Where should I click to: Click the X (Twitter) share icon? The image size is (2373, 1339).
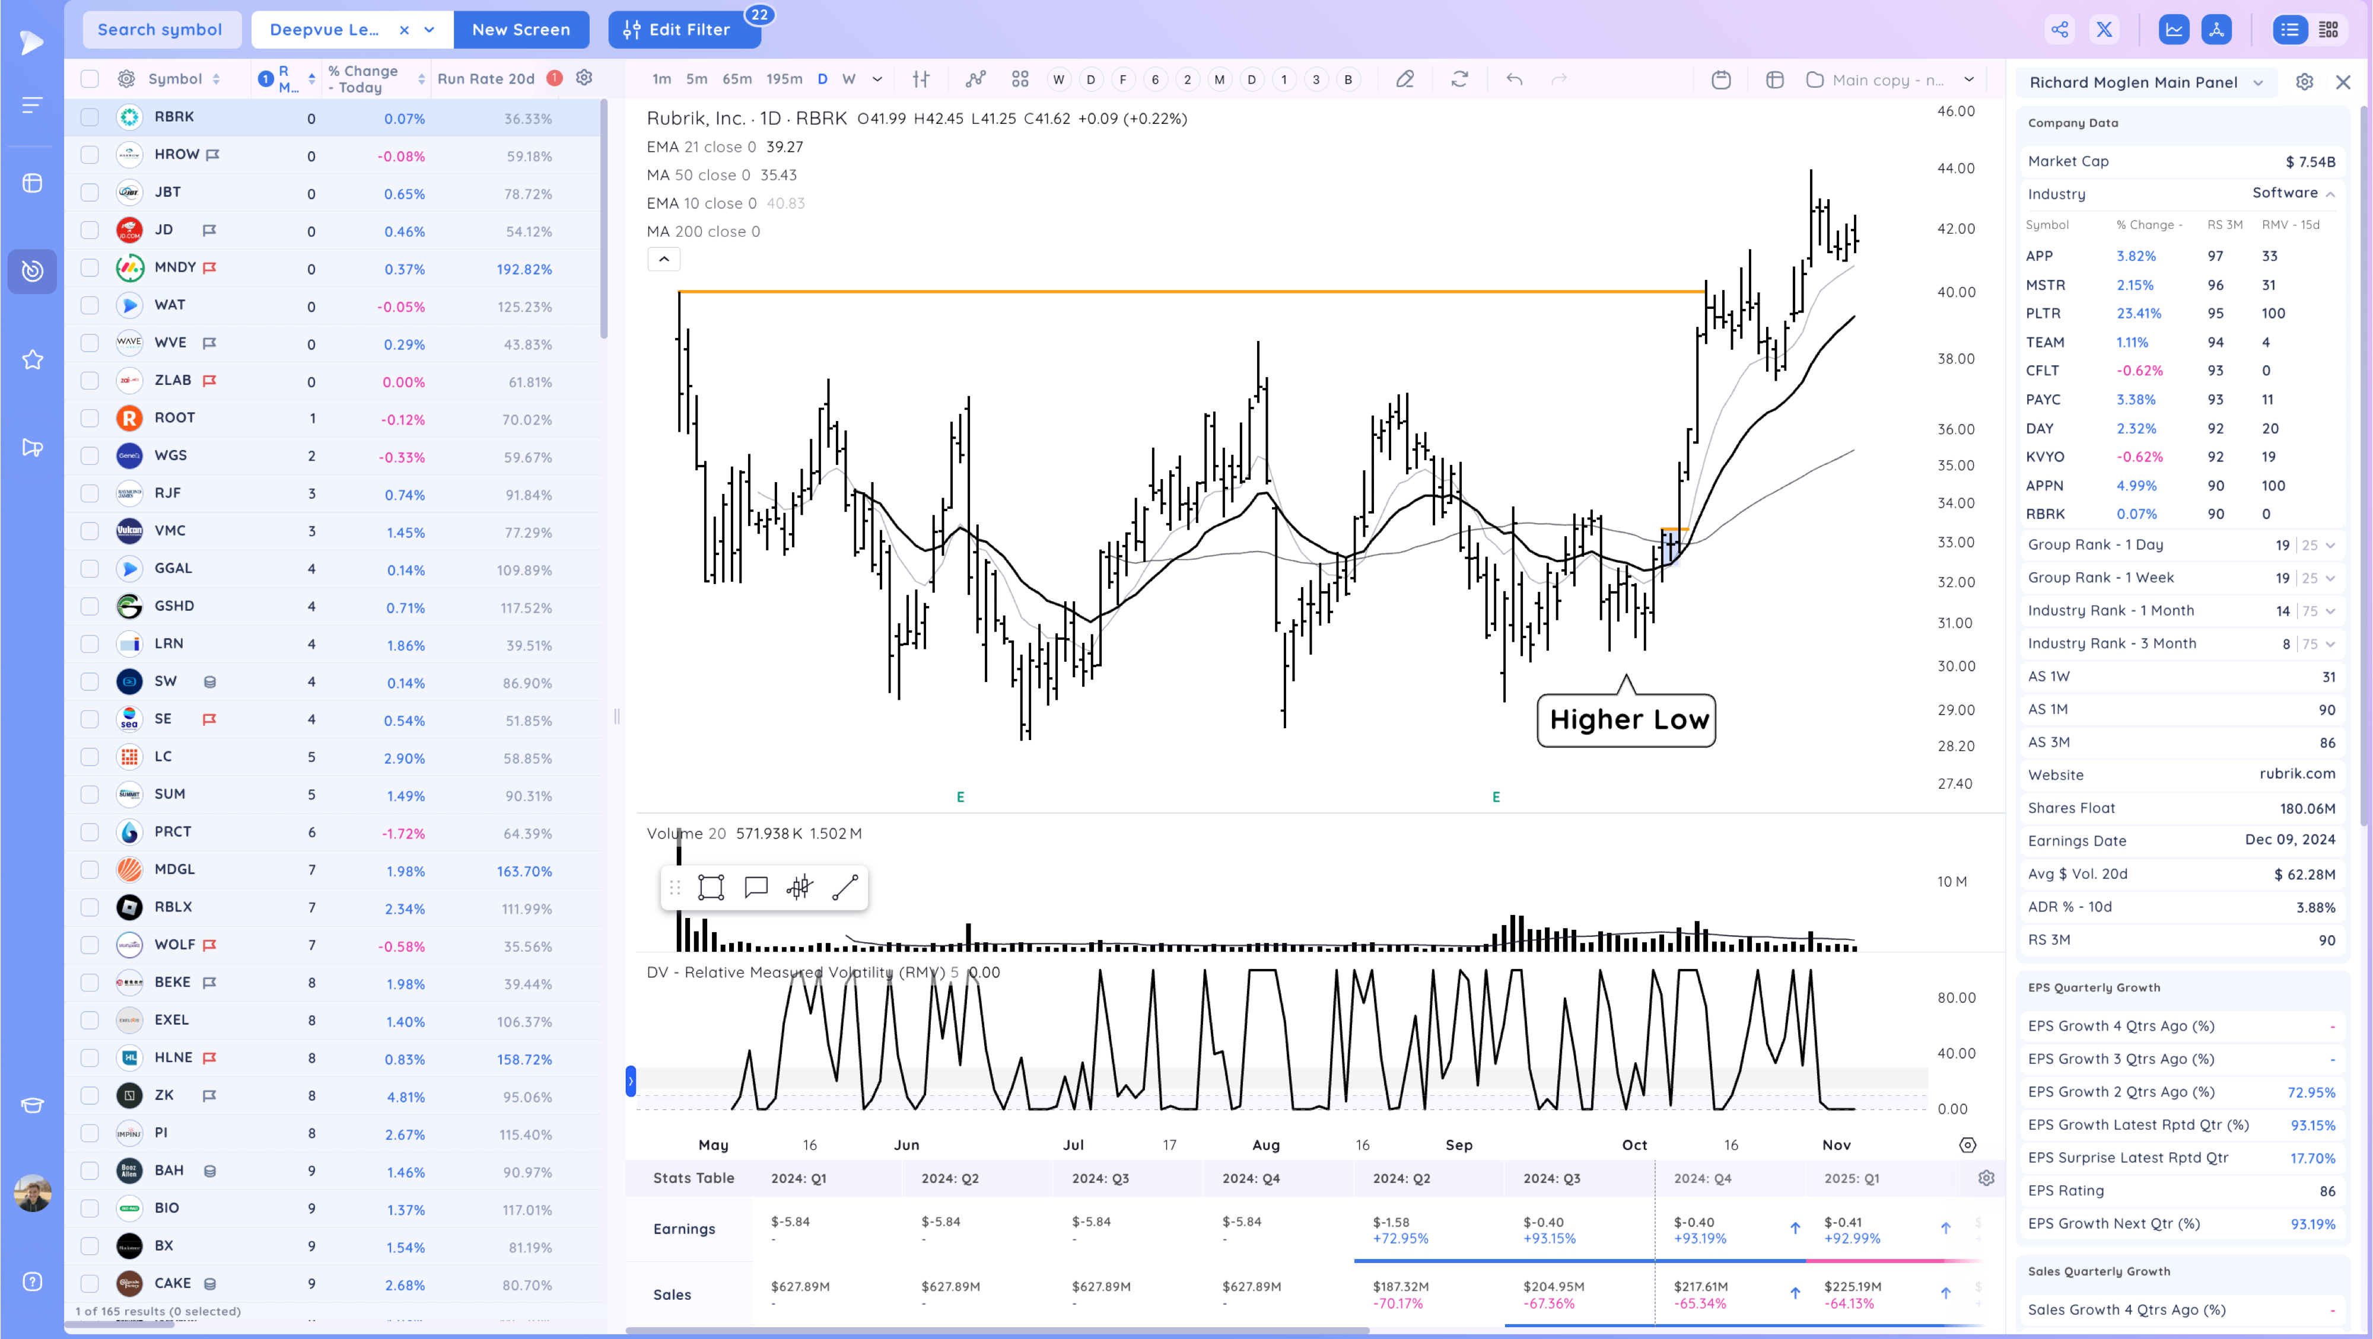2104,30
